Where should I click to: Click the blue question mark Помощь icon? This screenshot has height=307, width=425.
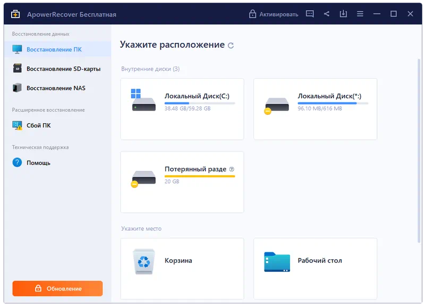[x=17, y=163]
